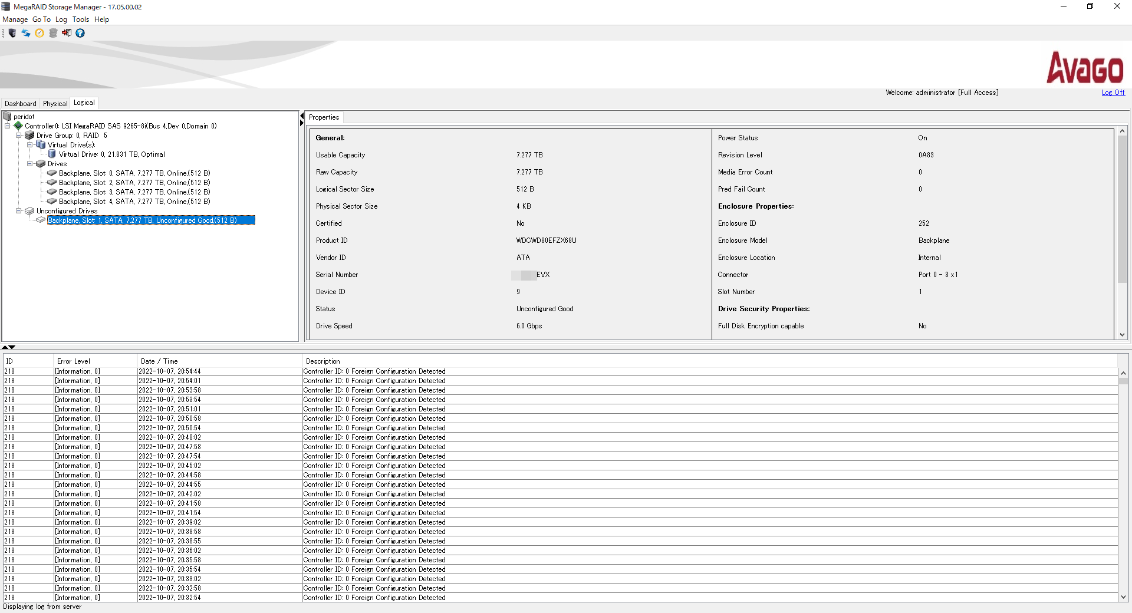The height and width of the screenshot is (613, 1132).
Task: Open the Log menu
Action: (x=61, y=19)
